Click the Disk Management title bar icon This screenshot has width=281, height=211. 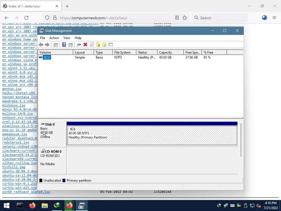42,31
